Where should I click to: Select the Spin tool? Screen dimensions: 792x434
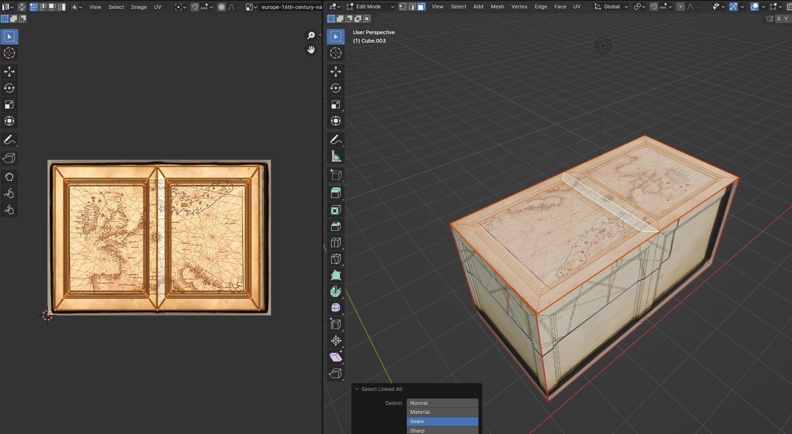pyautogui.click(x=336, y=292)
